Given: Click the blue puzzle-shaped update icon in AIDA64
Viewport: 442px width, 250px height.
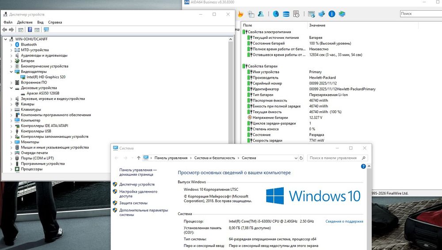Looking at the screenshot, I should [x=322, y=14].
